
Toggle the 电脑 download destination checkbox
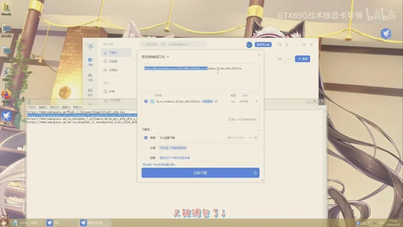146,138
